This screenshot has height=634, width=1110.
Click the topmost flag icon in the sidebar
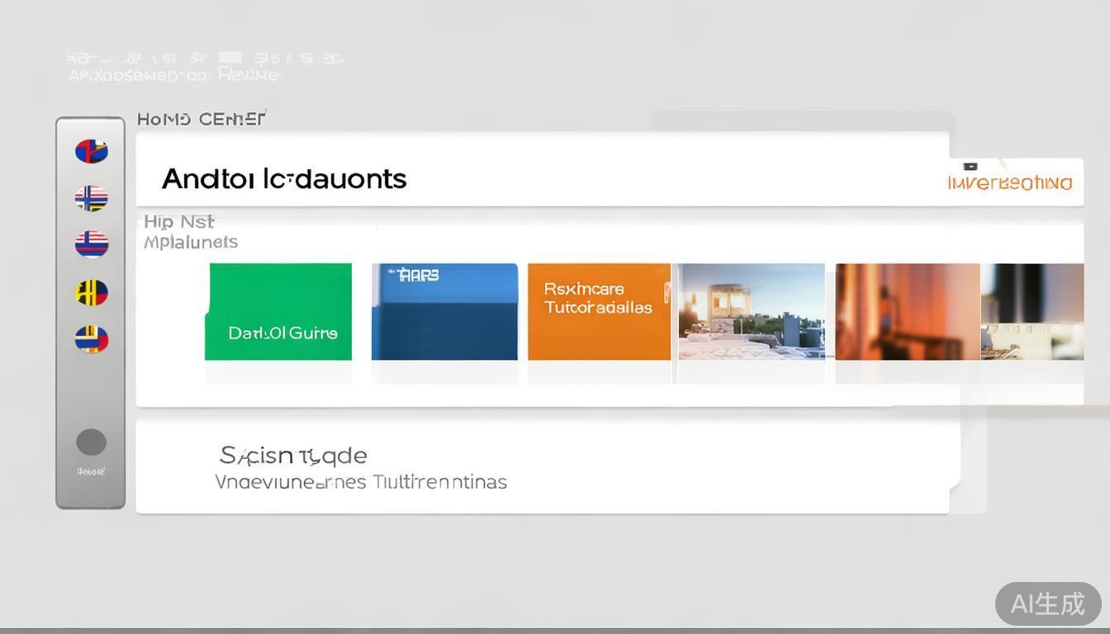(92, 151)
